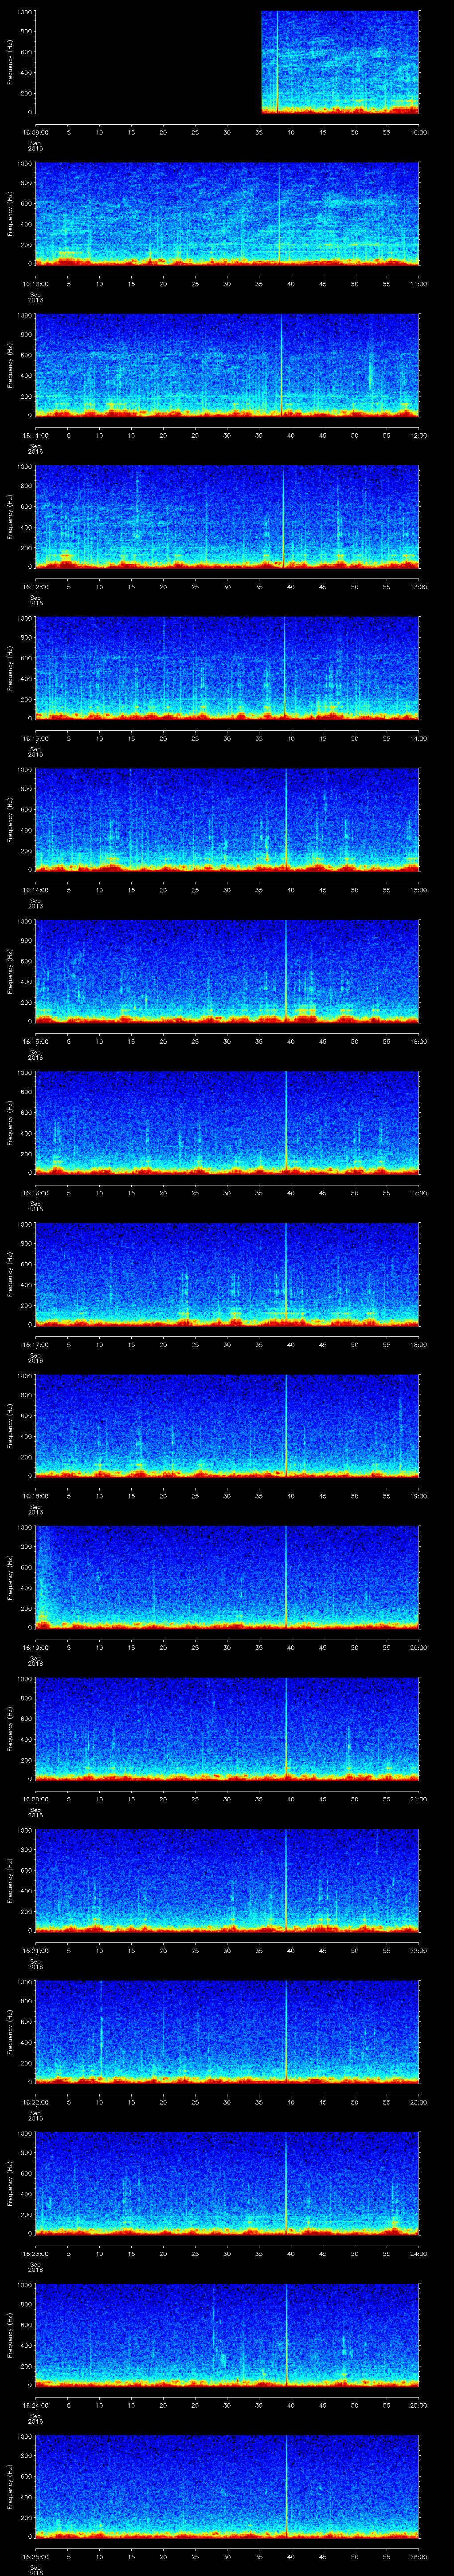Viewport: 454px width, 2576px height.
Task: Click the Frequency (Hz) label of the 16:15:00 spectrogram
Action: point(10,970)
